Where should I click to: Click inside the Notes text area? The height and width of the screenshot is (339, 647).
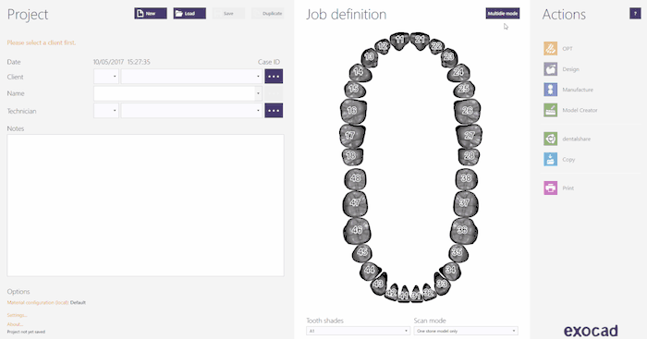[x=145, y=205]
